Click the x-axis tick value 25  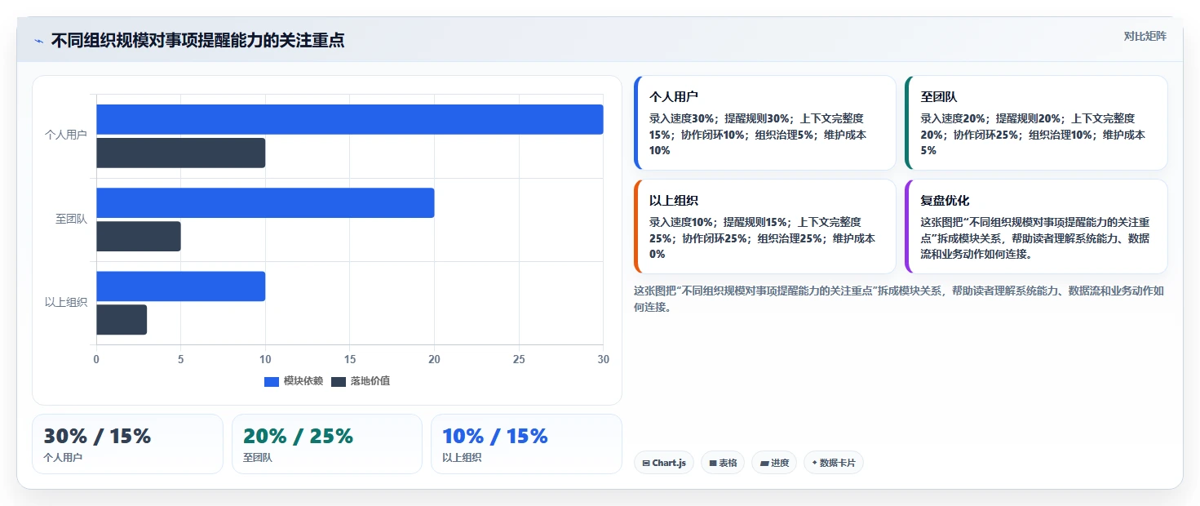point(519,359)
